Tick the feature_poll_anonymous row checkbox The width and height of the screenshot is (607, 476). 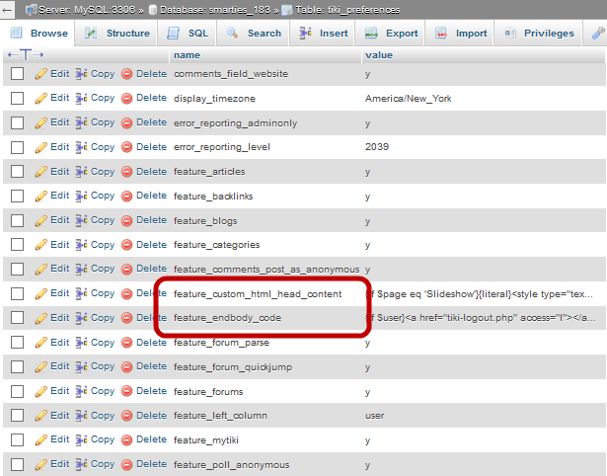[x=17, y=465]
